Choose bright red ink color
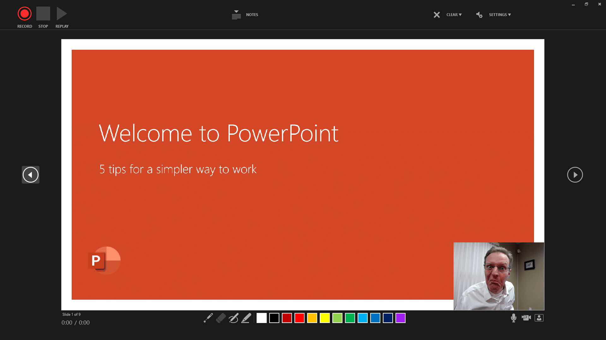Screen dimensions: 606x340 [x=300, y=318]
